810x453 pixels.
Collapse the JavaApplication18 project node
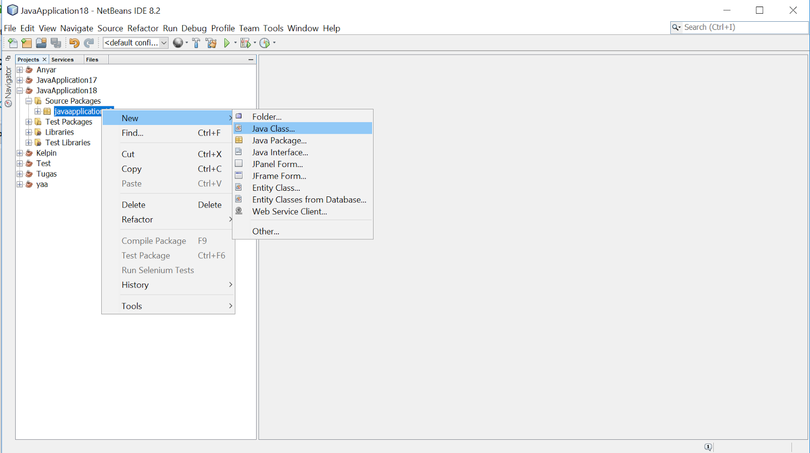click(20, 91)
